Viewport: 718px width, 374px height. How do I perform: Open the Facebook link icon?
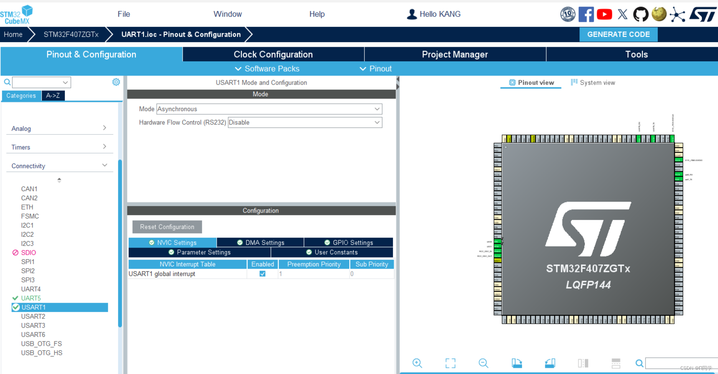[x=586, y=15]
